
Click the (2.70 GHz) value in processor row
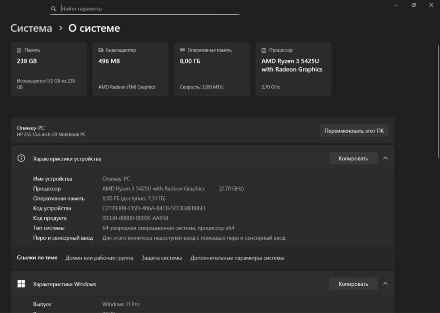pyautogui.click(x=232, y=189)
